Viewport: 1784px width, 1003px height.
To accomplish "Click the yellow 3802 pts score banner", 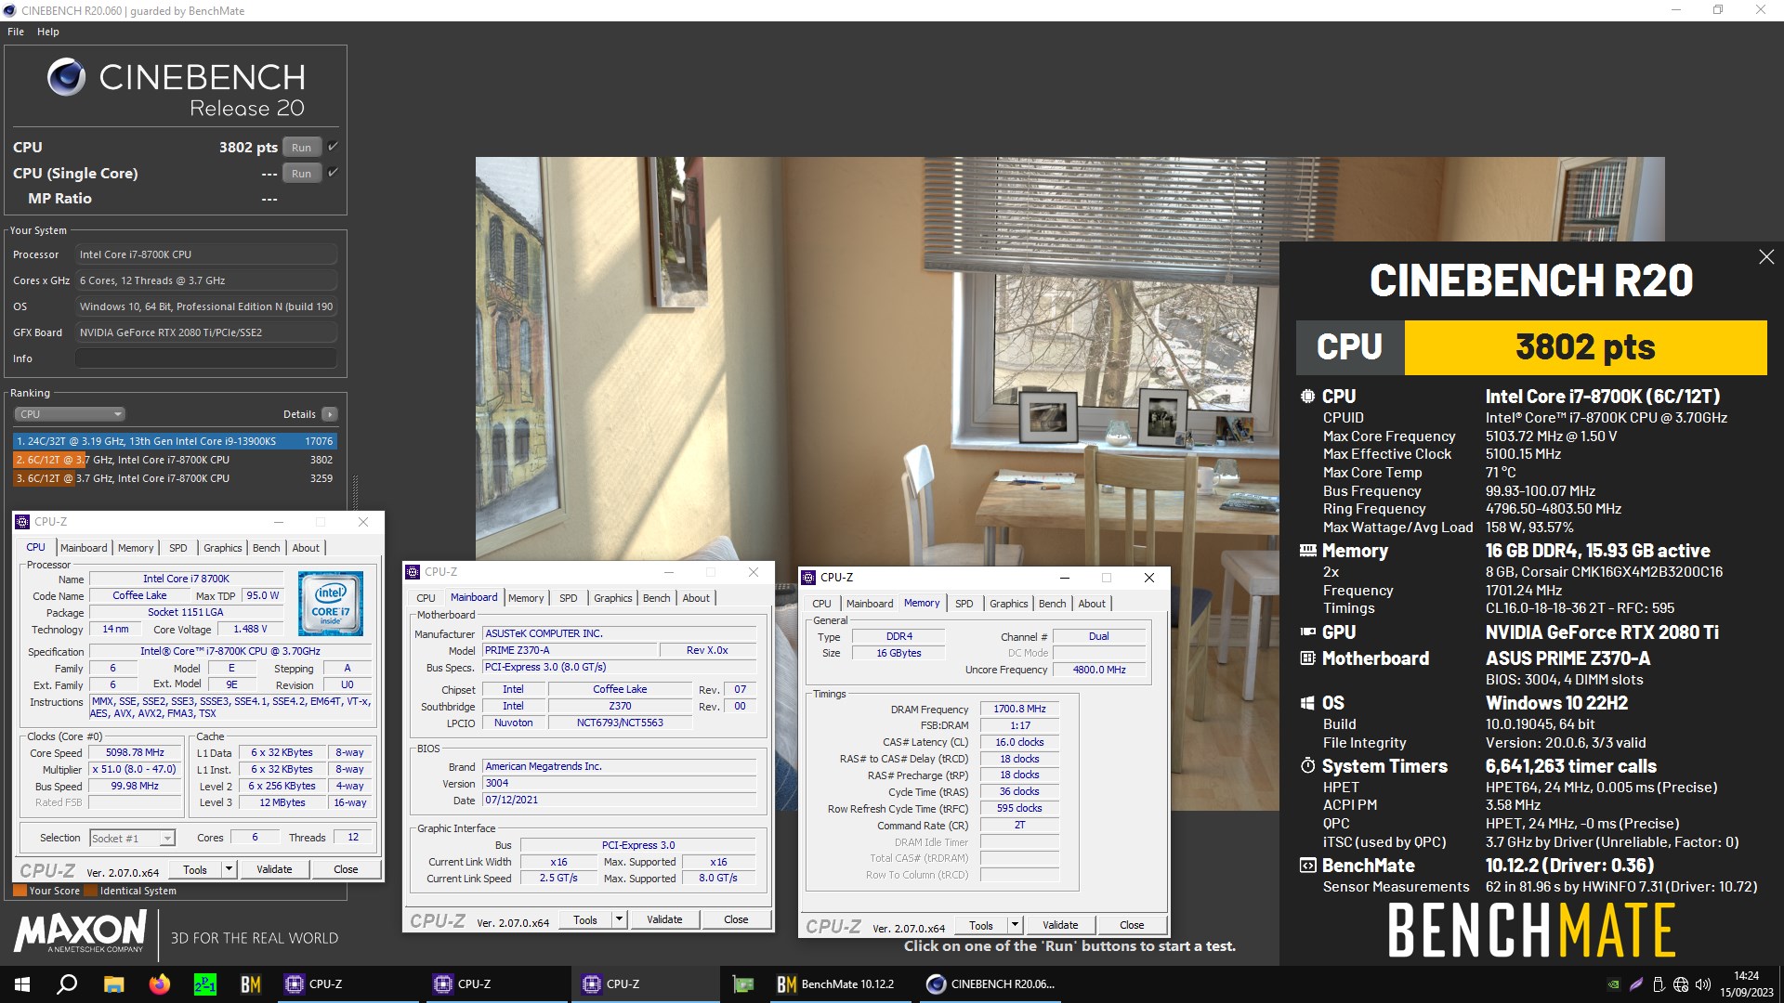I will (1585, 347).
